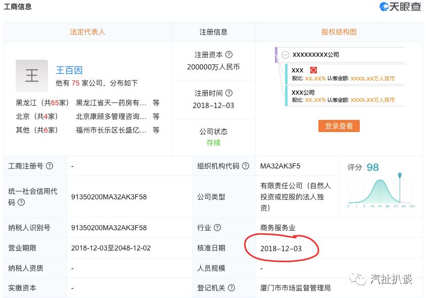426x298 pixels.
Task: Click the red icon next to xxx shareholder
Action: [313, 70]
